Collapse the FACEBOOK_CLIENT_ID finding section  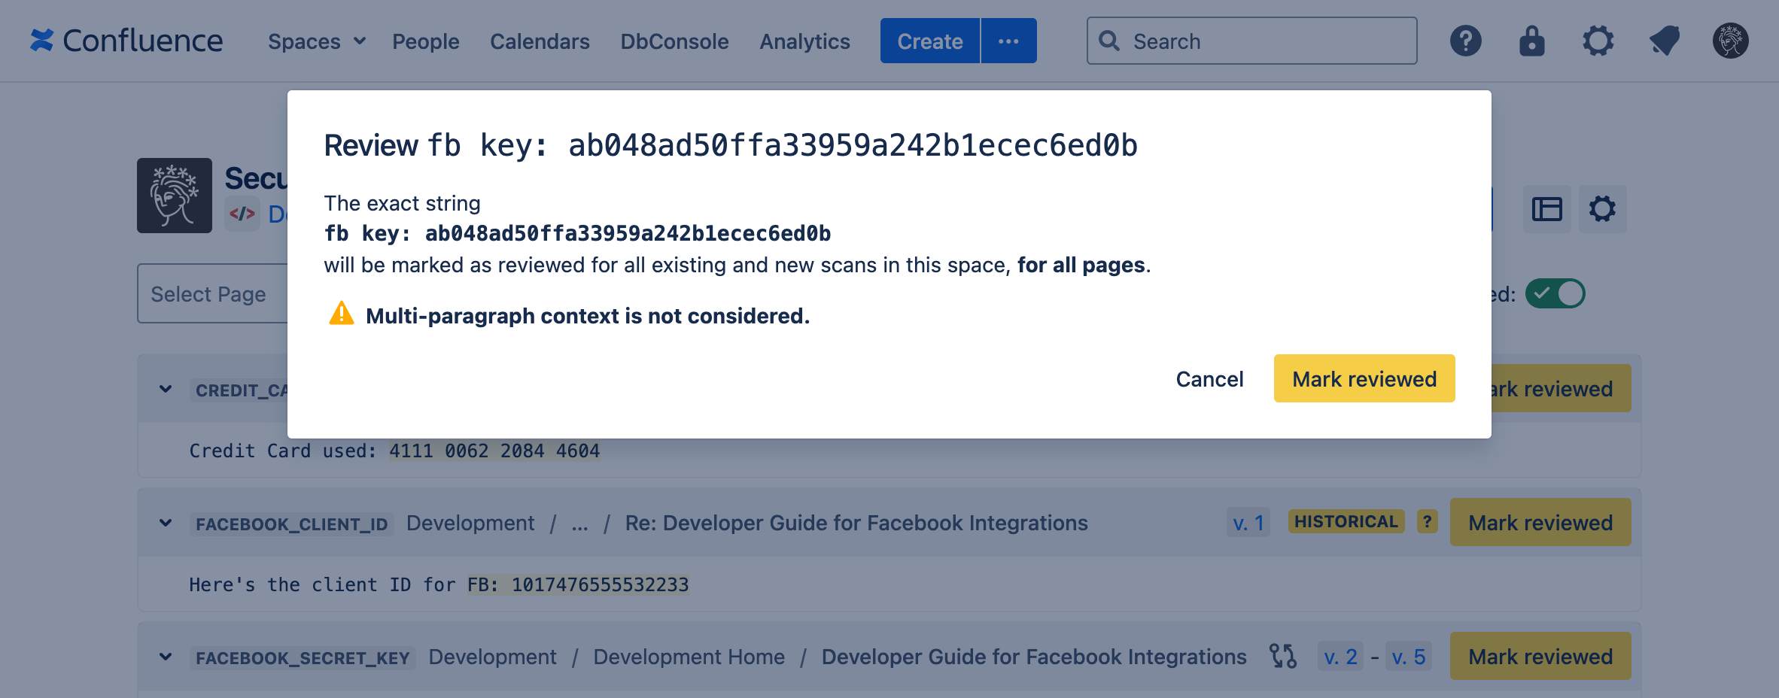click(166, 523)
